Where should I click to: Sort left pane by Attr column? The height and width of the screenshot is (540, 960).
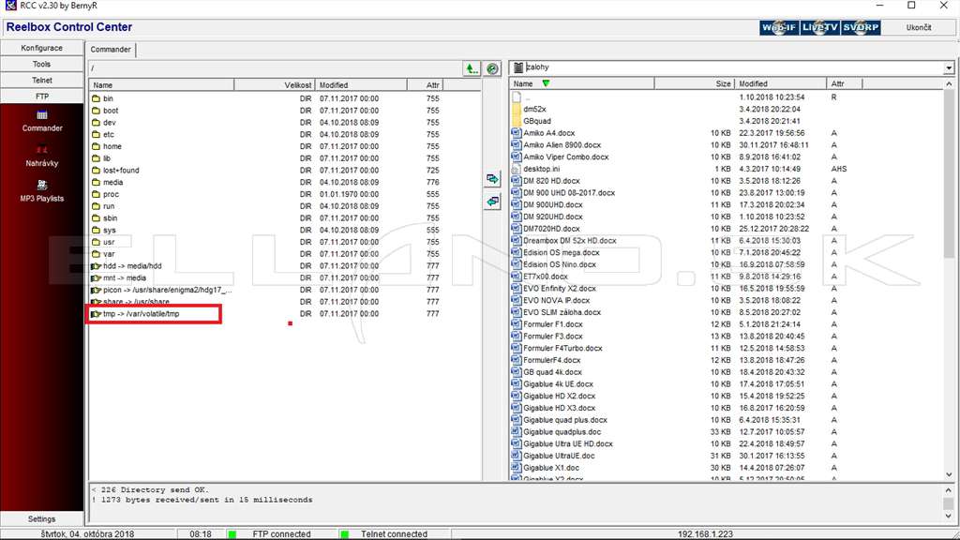pyautogui.click(x=425, y=85)
